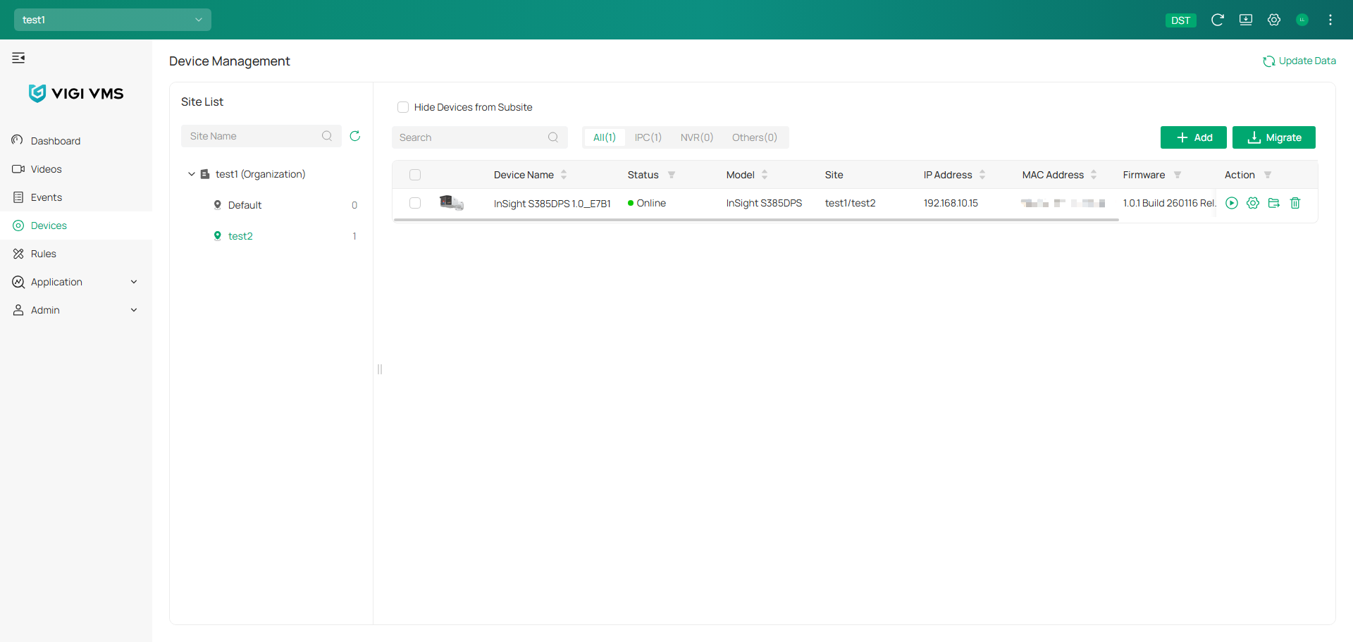Move InSight S385DPS to another site icon
Image resolution: width=1353 pixels, height=642 pixels.
point(1274,203)
